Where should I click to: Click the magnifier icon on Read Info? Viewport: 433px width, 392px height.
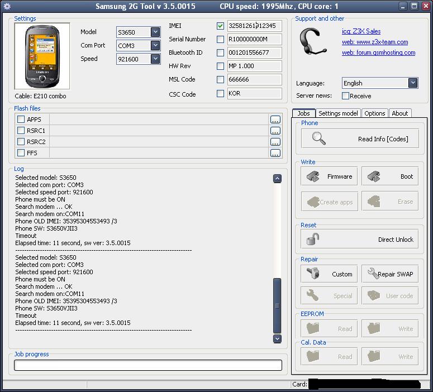pos(318,138)
